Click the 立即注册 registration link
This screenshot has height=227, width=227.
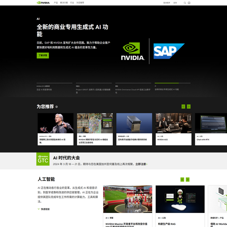point(141,164)
